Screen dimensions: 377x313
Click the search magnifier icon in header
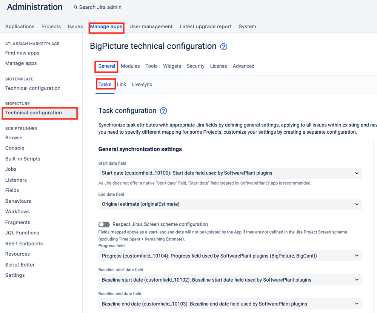click(75, 8)
